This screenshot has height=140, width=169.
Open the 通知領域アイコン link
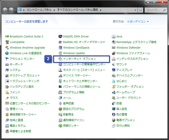pyautogui.click(x=74, y=120)
